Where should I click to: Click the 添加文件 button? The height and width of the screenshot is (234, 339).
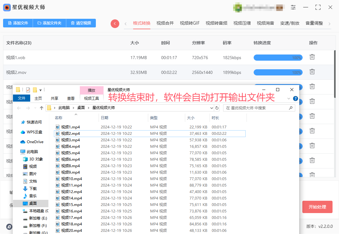[x=18, y=23]
